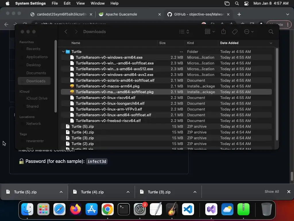Screen dimensions: 294x221
Task: Select Turtle (2).zip in file list
Action: pos(166,144)
